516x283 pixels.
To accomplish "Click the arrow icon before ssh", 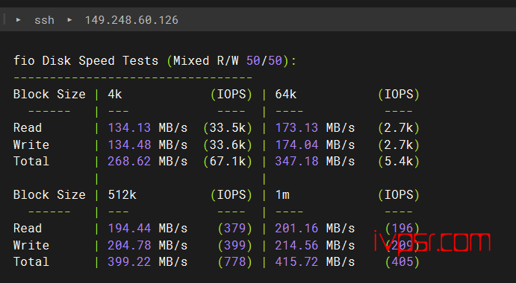I will (x=19, y=19).
